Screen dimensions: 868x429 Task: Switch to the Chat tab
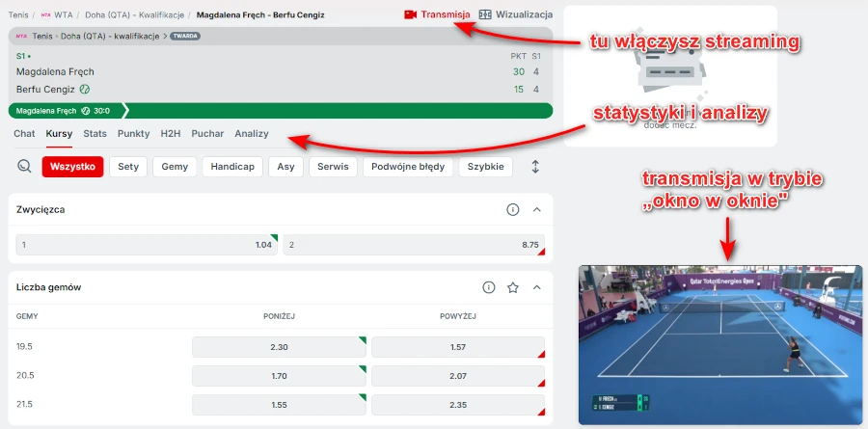24,133
